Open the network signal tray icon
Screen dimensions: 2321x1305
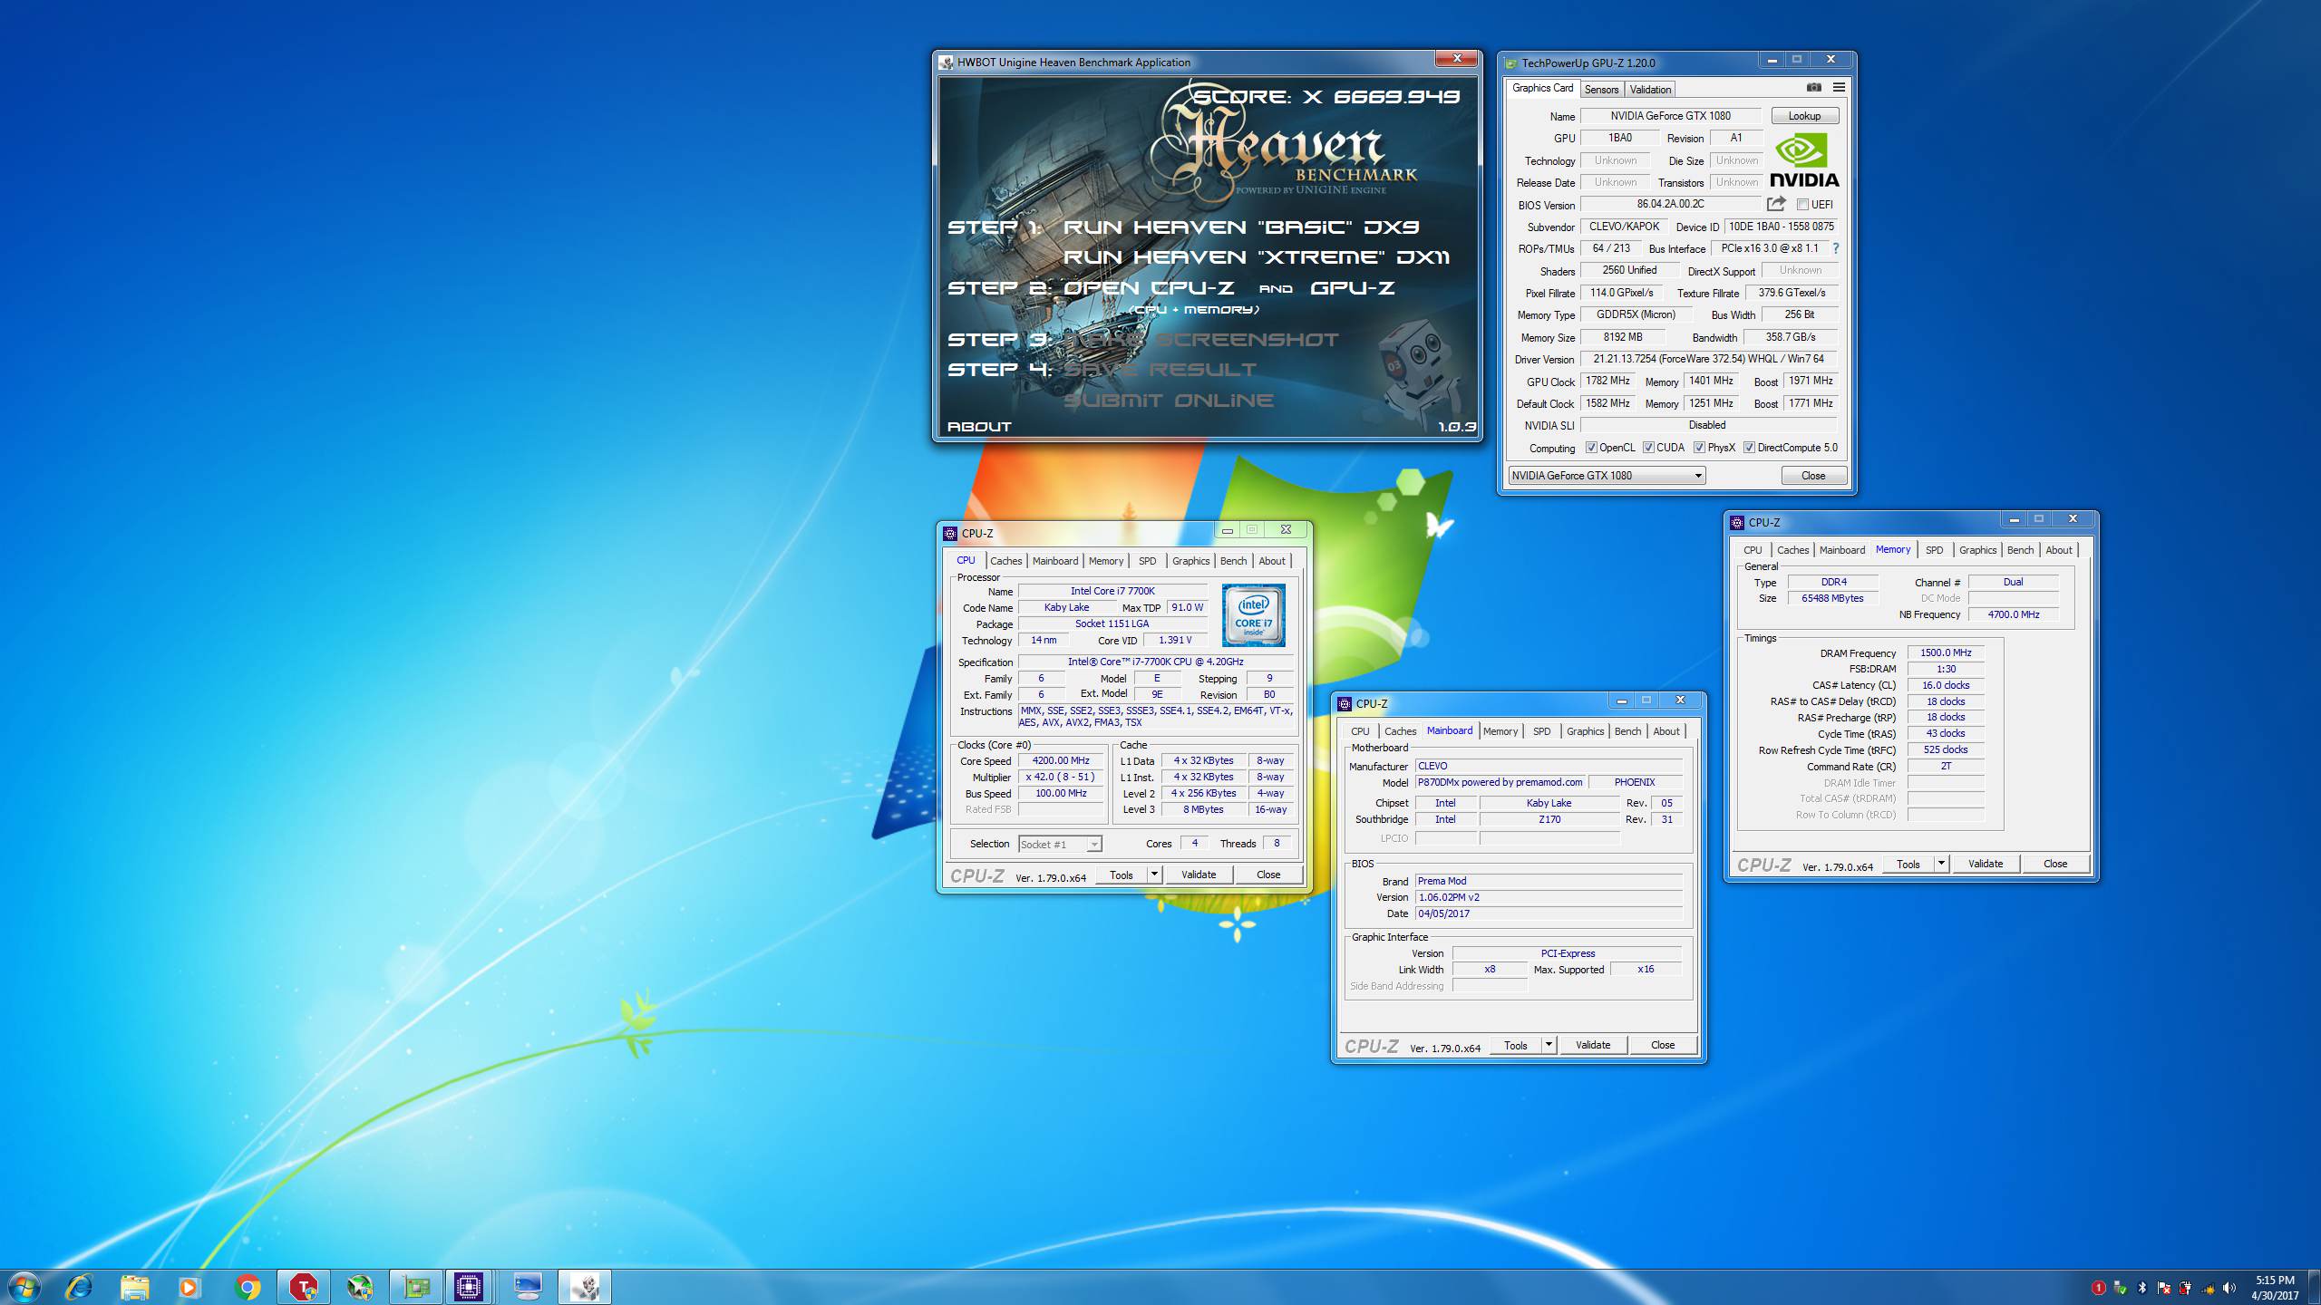pos(2208,1288)
